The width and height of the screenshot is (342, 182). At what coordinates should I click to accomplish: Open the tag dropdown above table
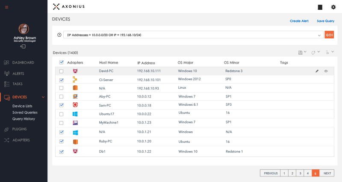[x=315, y=52]
